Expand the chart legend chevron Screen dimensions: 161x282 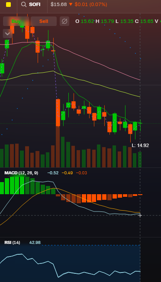pos(7,34)
